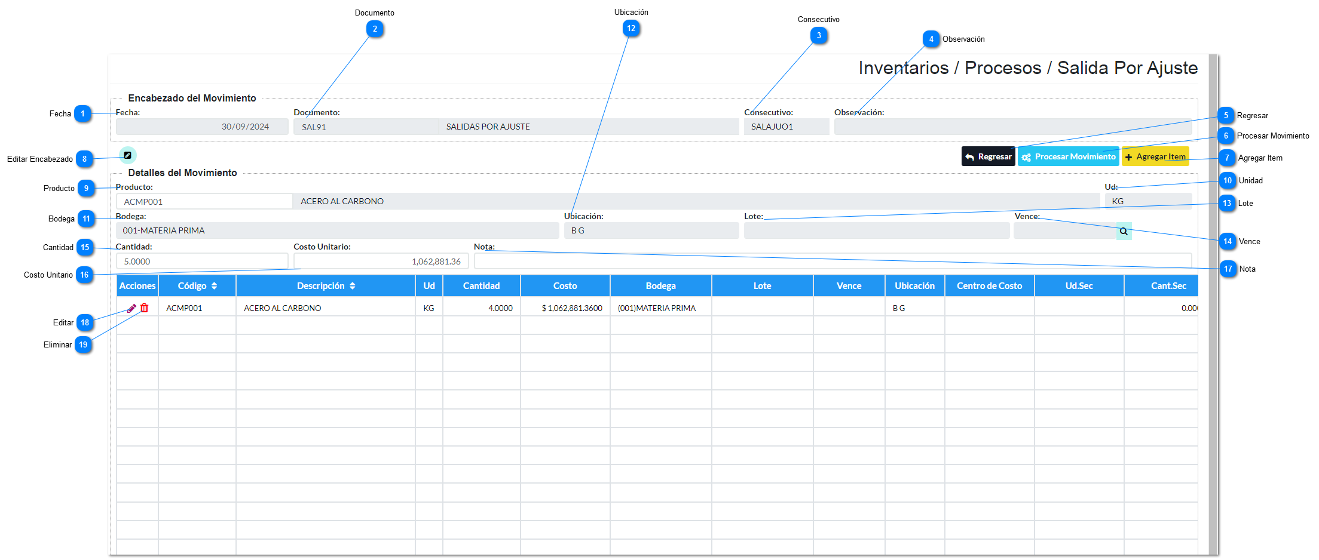This screenshot has height=560, width=1319.
Task: Click the Ubicación field showing B G
Action: pos(651,230)
